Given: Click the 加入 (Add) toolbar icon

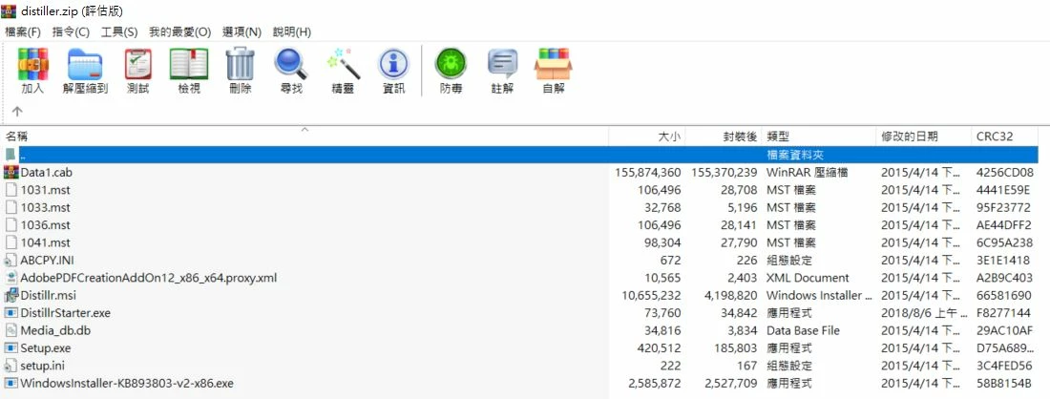Looking at the screenshot, I should [32, 64].
